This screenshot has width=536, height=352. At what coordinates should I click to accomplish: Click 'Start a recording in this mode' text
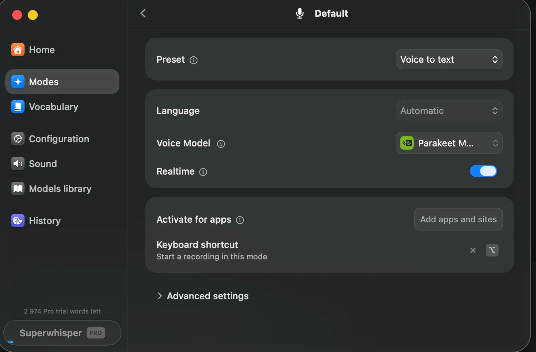pos(212,257)
